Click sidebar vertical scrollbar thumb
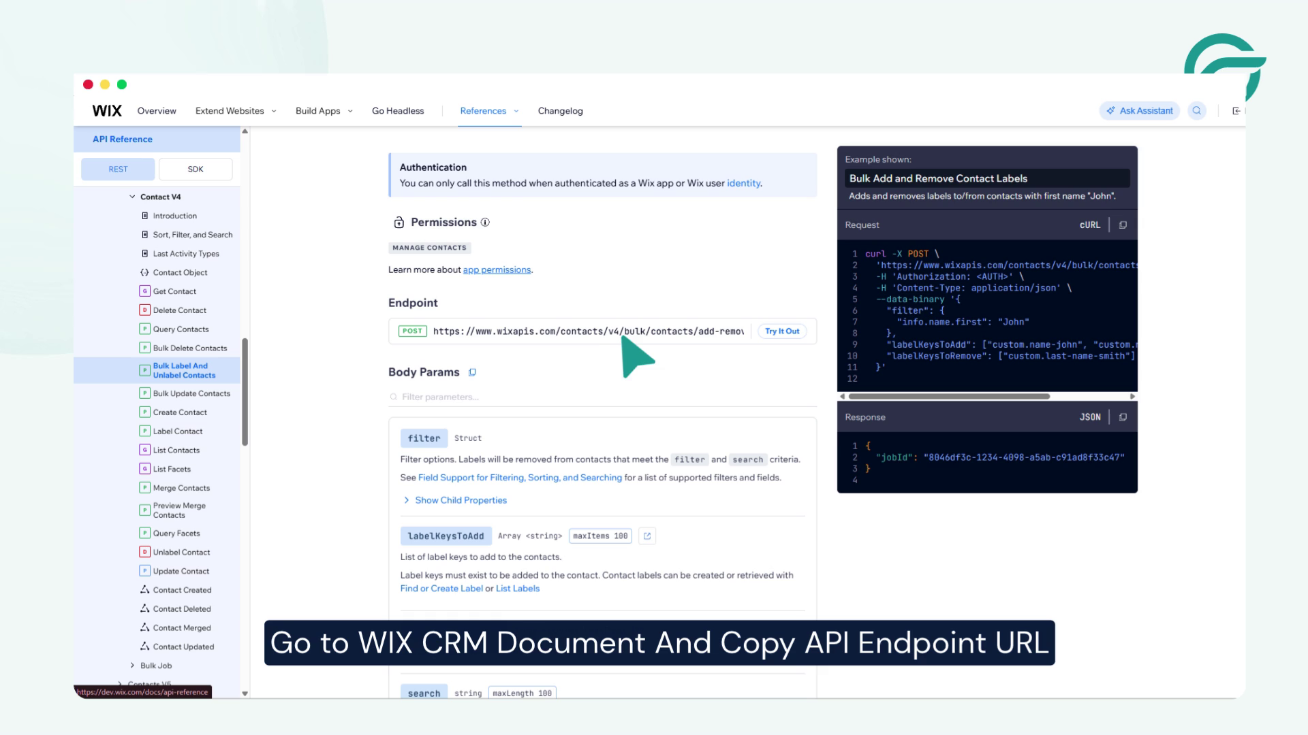 click(x=245, y=392)
